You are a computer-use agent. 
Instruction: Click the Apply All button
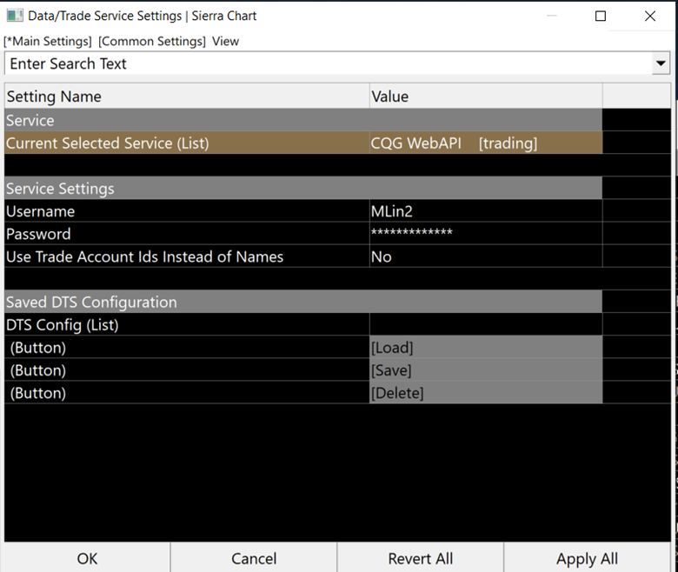pos(588,558)
